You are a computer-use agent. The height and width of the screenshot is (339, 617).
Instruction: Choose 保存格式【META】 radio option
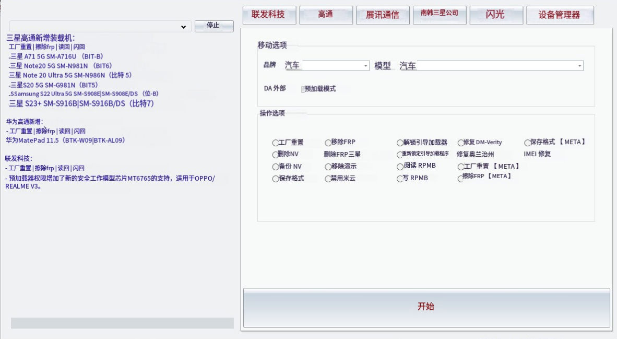527,143
